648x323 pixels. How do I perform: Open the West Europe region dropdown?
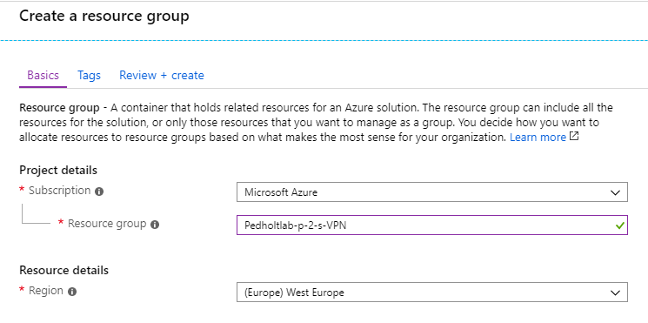point(432,293)
